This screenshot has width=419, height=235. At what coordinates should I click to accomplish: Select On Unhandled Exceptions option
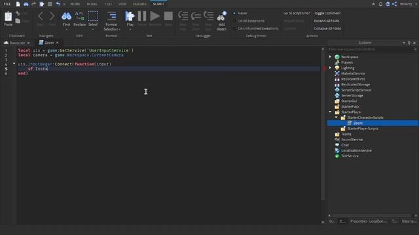coord(234,29)
